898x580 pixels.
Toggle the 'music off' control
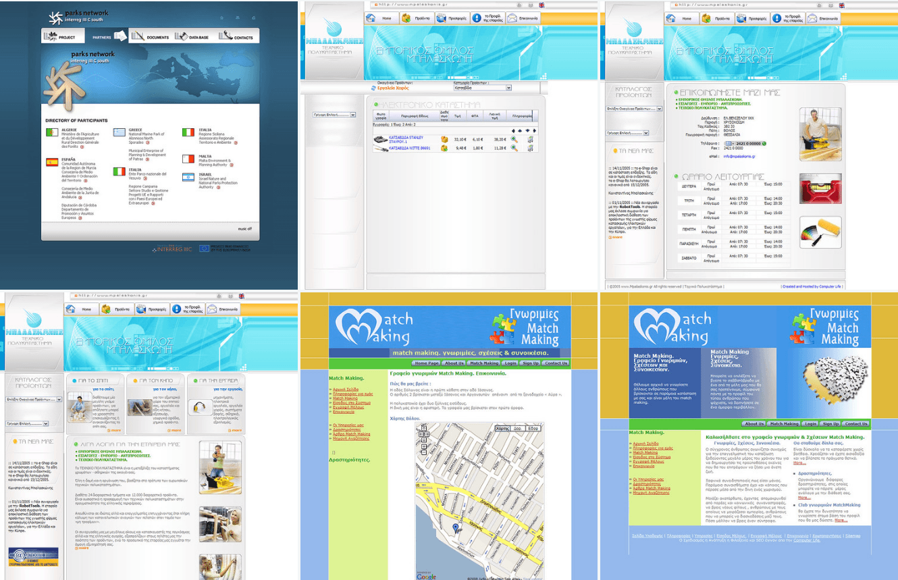244,229
